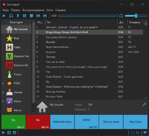The image size is (149, 136).
Task: Expand the Music category tree arrow
Action: pyautogui.click(x=3, y=101)
